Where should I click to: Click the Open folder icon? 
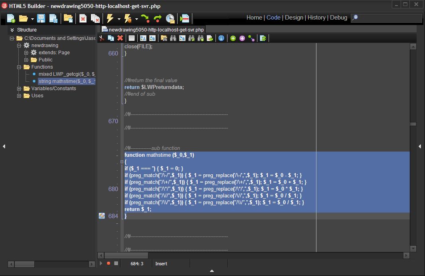click(23, 18)
